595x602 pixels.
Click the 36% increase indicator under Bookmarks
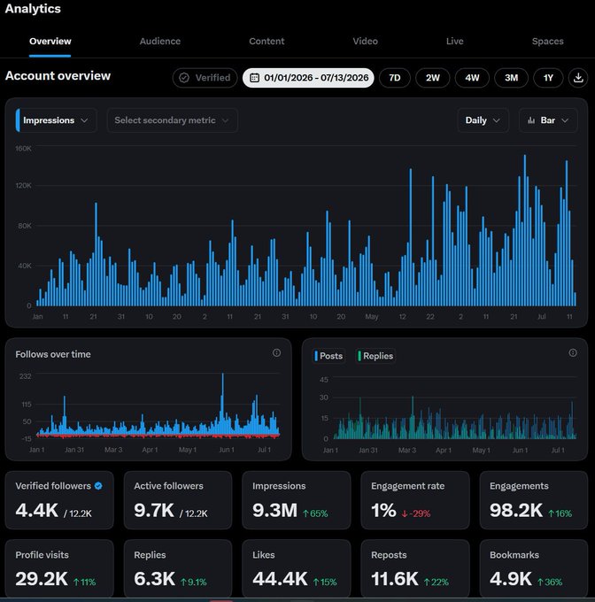coord(550,582)
